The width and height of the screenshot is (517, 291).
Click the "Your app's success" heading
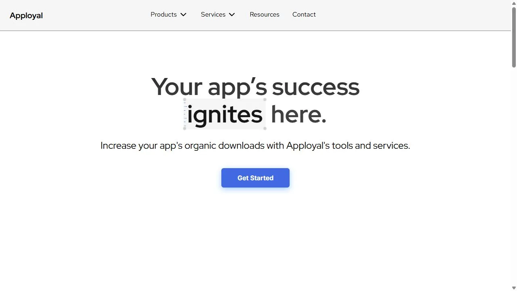pos(255,86)
